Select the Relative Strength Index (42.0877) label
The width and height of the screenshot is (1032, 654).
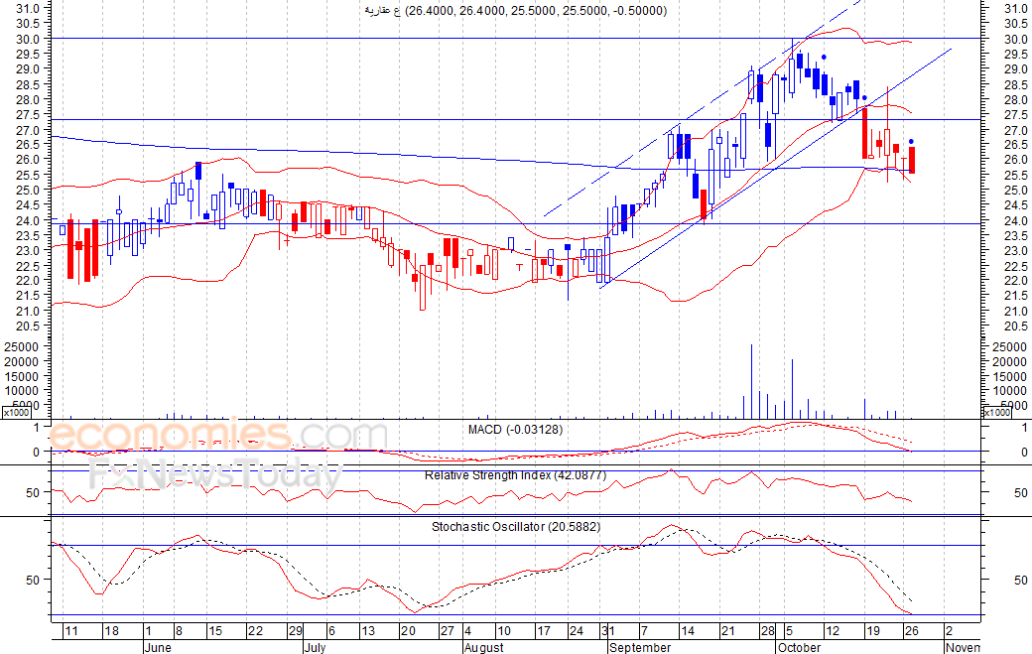(515, 475)
